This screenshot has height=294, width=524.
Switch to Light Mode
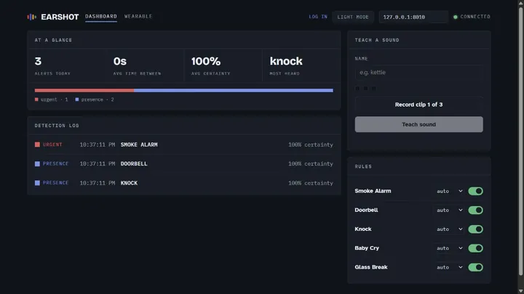(x=353, y=17)
